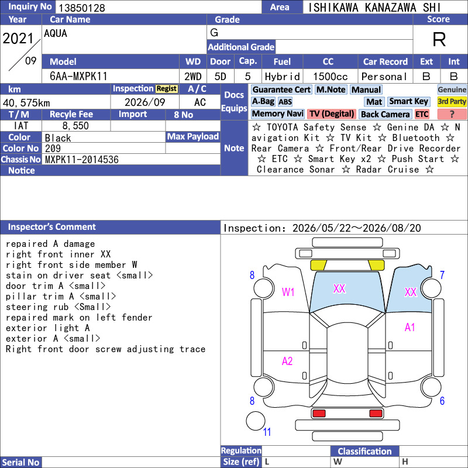Image resolution: width=468 pixels, height=468 pixels.
Task: Click the Guarantee Cert badge
Action: pyautogui.click(x=281, y=90)
